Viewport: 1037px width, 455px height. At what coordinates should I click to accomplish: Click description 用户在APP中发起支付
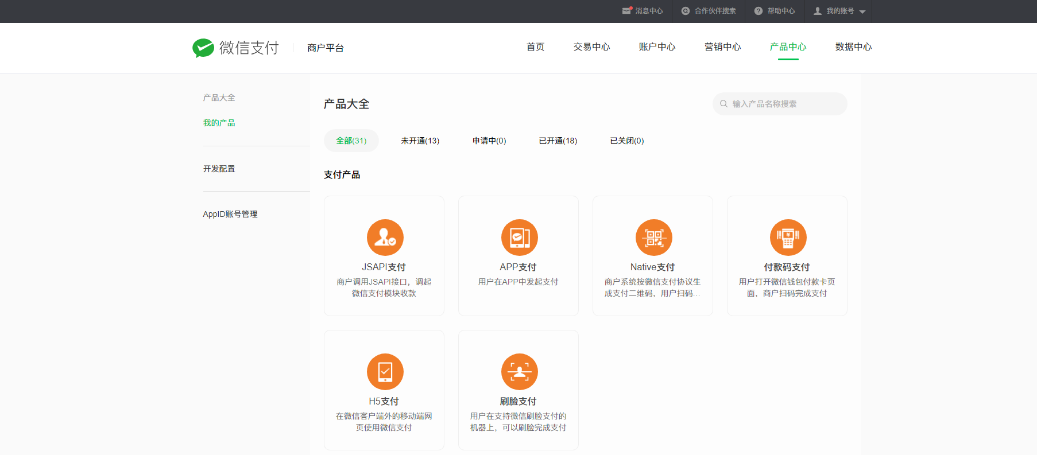point(518,282)
